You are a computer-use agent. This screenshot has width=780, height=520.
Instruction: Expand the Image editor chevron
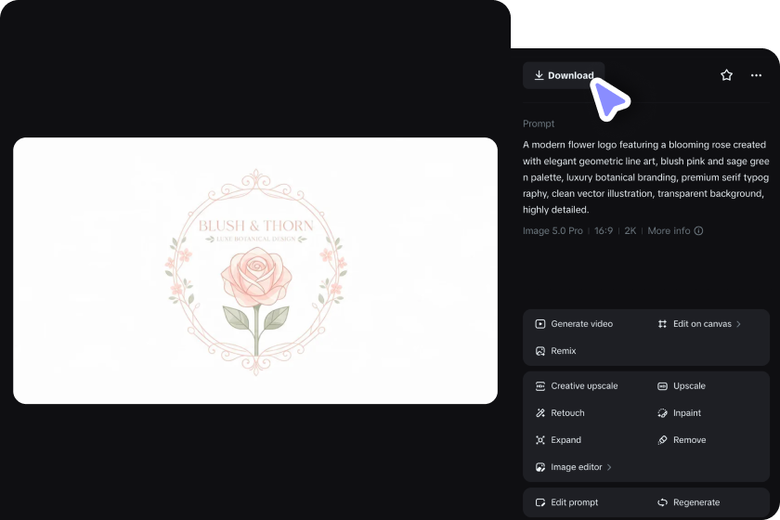(x=609, y=467)
